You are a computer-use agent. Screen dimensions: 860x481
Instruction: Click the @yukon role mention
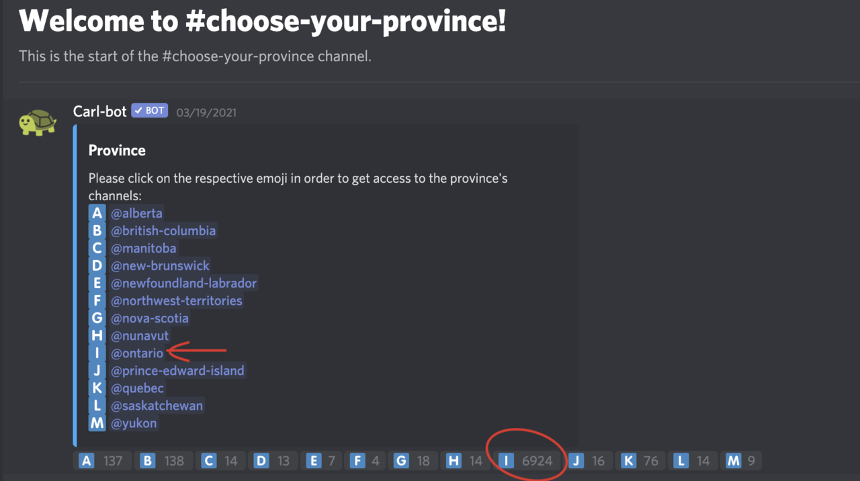click(134, 423)
